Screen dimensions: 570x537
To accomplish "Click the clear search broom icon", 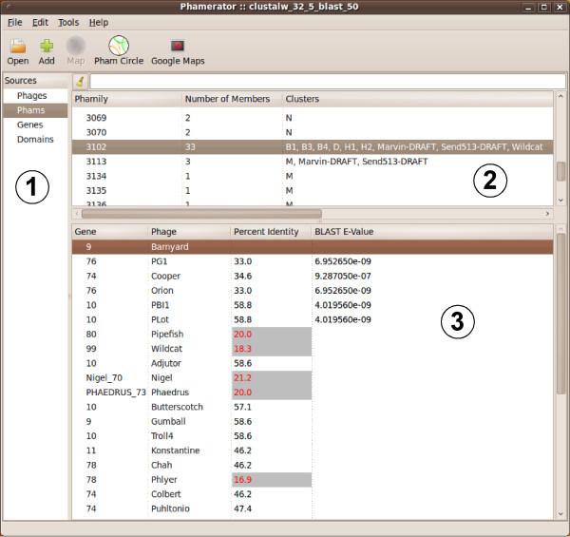I will 80,82.
